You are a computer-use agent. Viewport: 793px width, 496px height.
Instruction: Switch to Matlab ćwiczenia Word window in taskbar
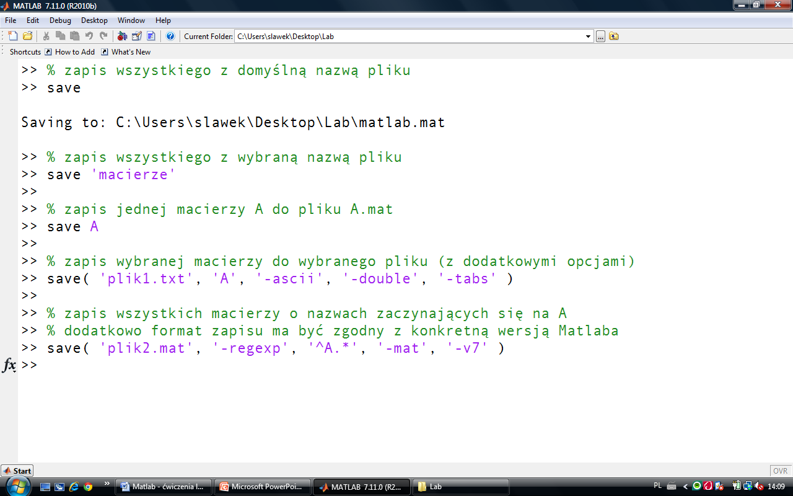[x=164, y=487]
